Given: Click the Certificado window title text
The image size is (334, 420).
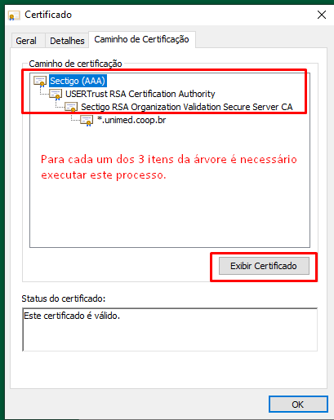Looking at the screenshot, I should click(x=48, y=15).
